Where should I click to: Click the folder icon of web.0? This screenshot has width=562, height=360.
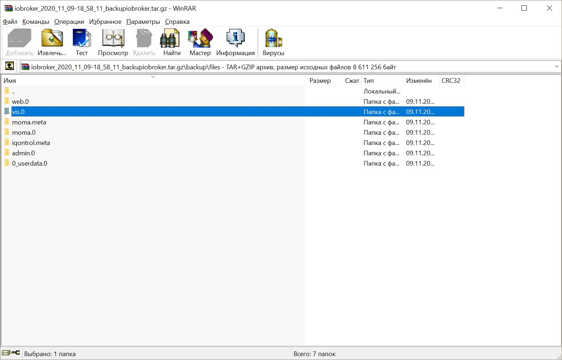pos(7,101)
